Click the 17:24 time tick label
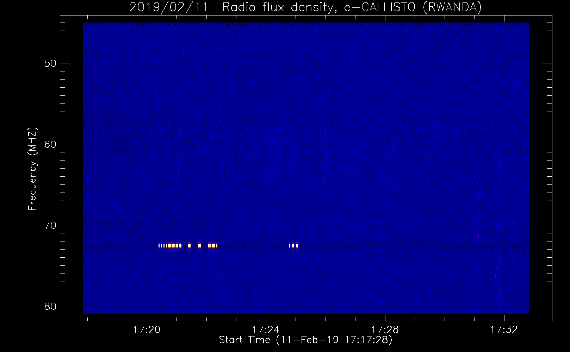Screen dimensions: 570x352 (x=266, y=330)
